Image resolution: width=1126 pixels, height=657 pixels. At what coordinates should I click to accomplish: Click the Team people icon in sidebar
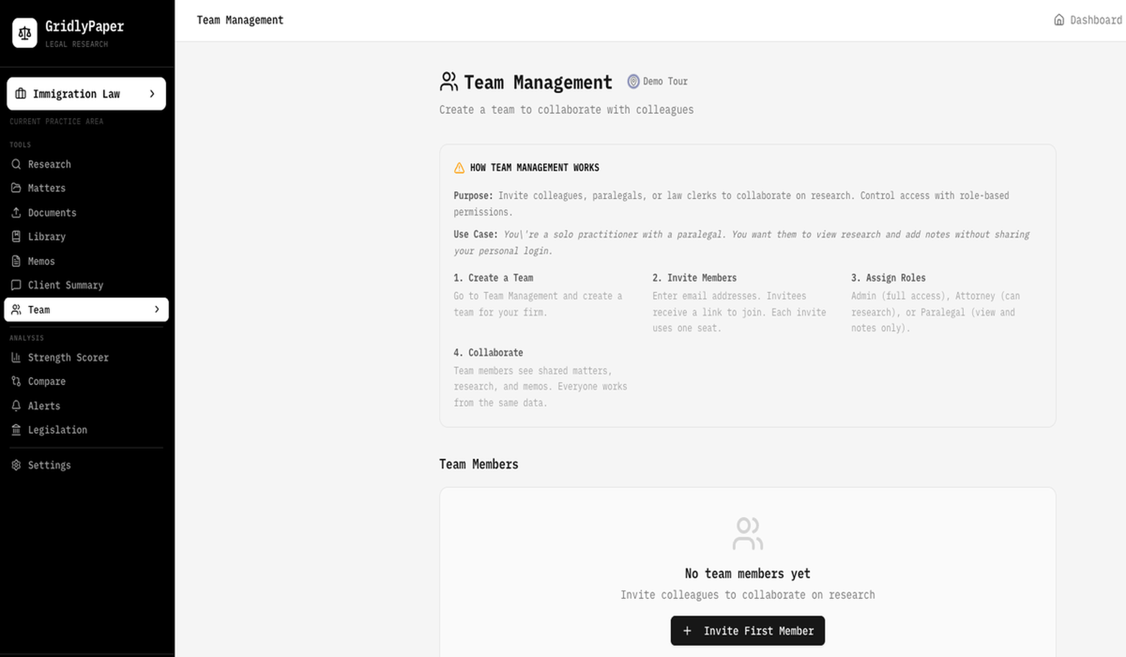point(16,310)
